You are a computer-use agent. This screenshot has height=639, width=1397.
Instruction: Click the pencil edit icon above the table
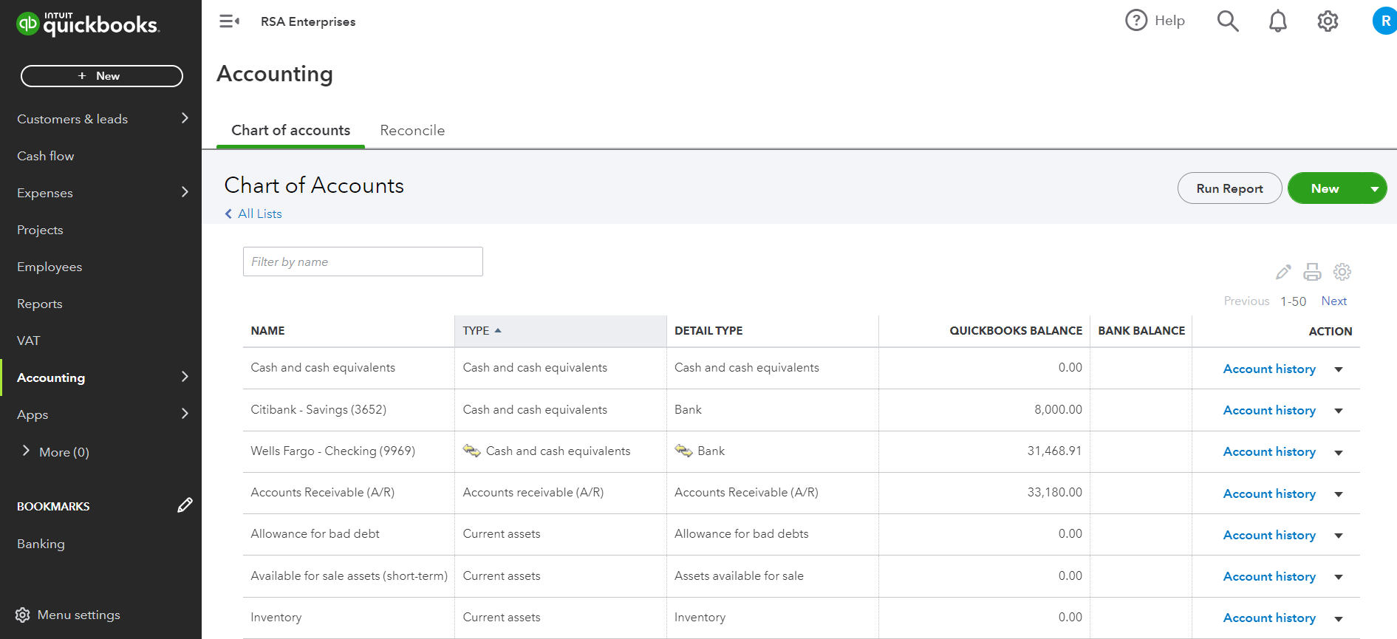click(1283, 272)
